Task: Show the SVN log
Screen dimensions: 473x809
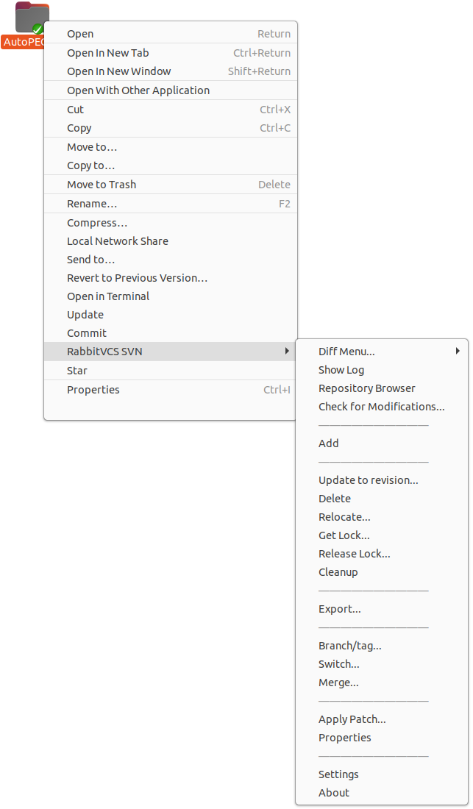Action: tap(341, 369)
